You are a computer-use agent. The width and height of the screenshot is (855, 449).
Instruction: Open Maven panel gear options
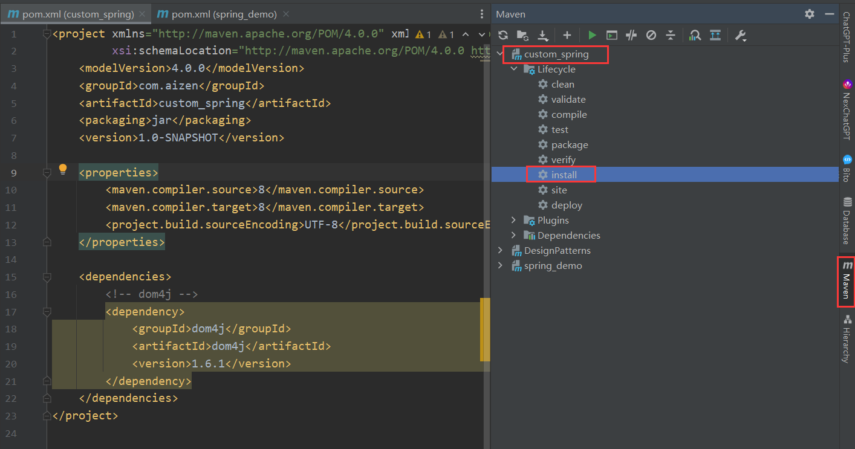coord(810,13)
